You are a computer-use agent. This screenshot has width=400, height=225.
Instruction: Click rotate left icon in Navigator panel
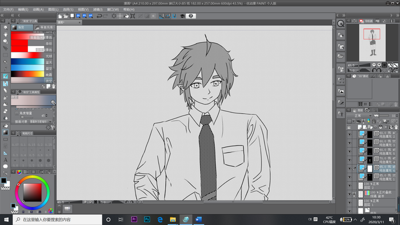coord(374,70)
